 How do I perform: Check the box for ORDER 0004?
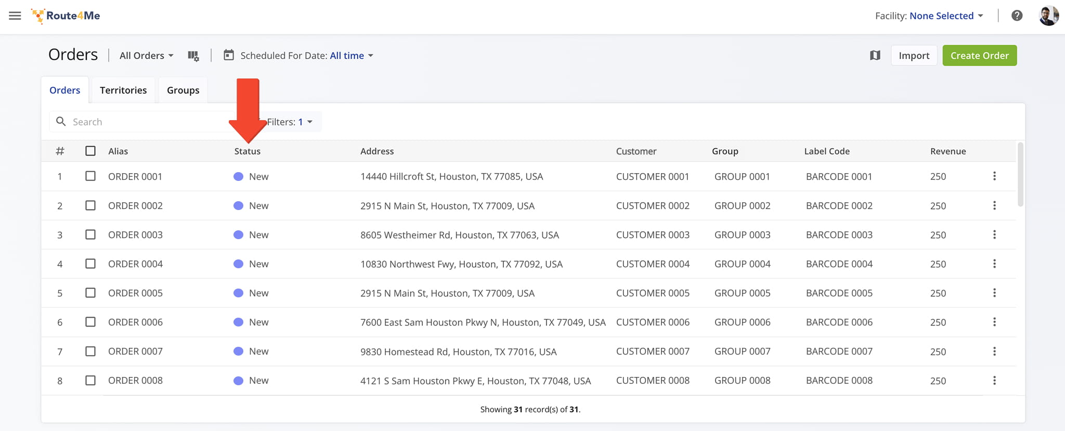(x=90, y=264)
